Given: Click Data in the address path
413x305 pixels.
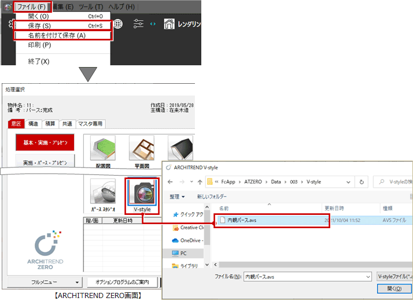Looking at the screenshot, I should (x=276, y=182).
